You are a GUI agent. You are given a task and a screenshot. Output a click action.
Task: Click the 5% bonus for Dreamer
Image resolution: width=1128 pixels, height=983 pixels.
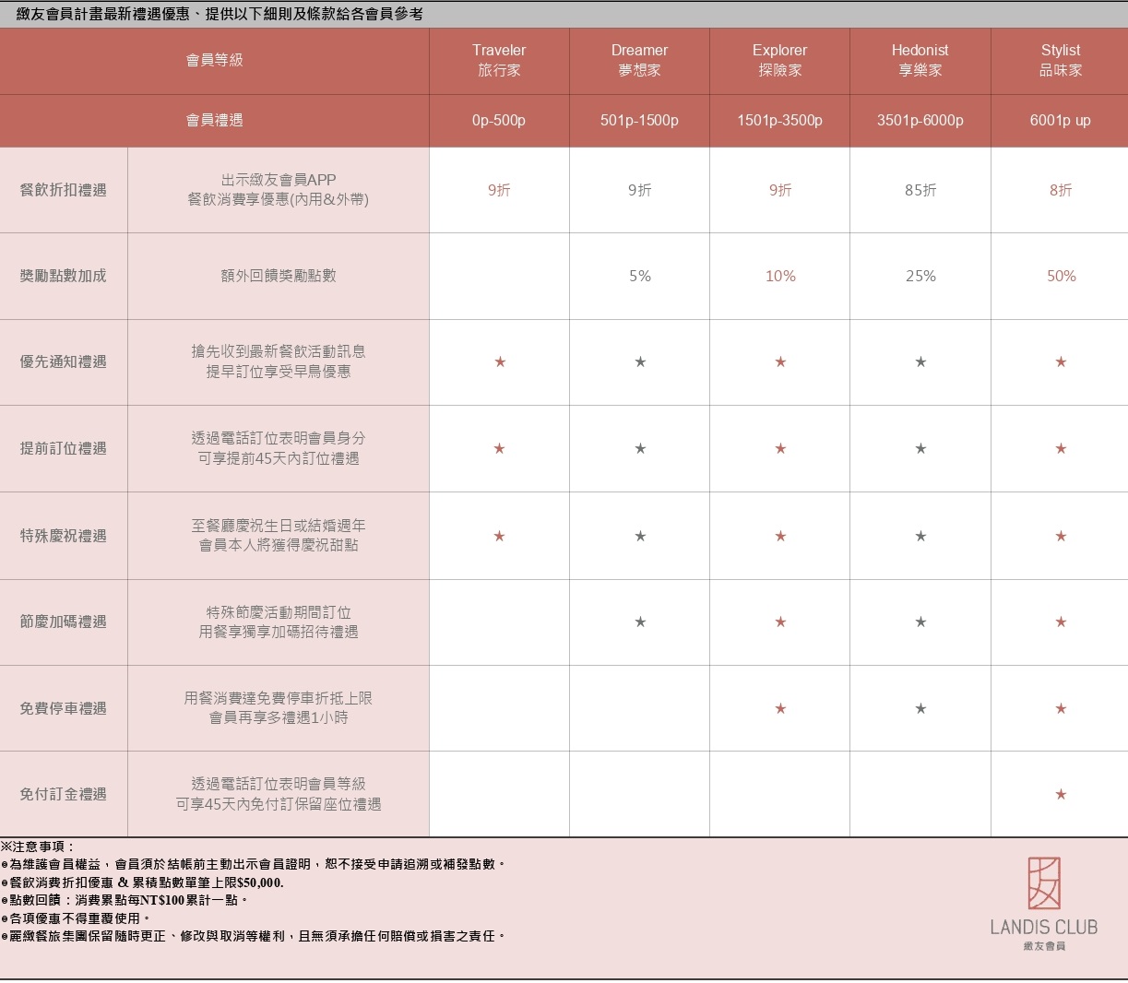click(x=639, y=276)
